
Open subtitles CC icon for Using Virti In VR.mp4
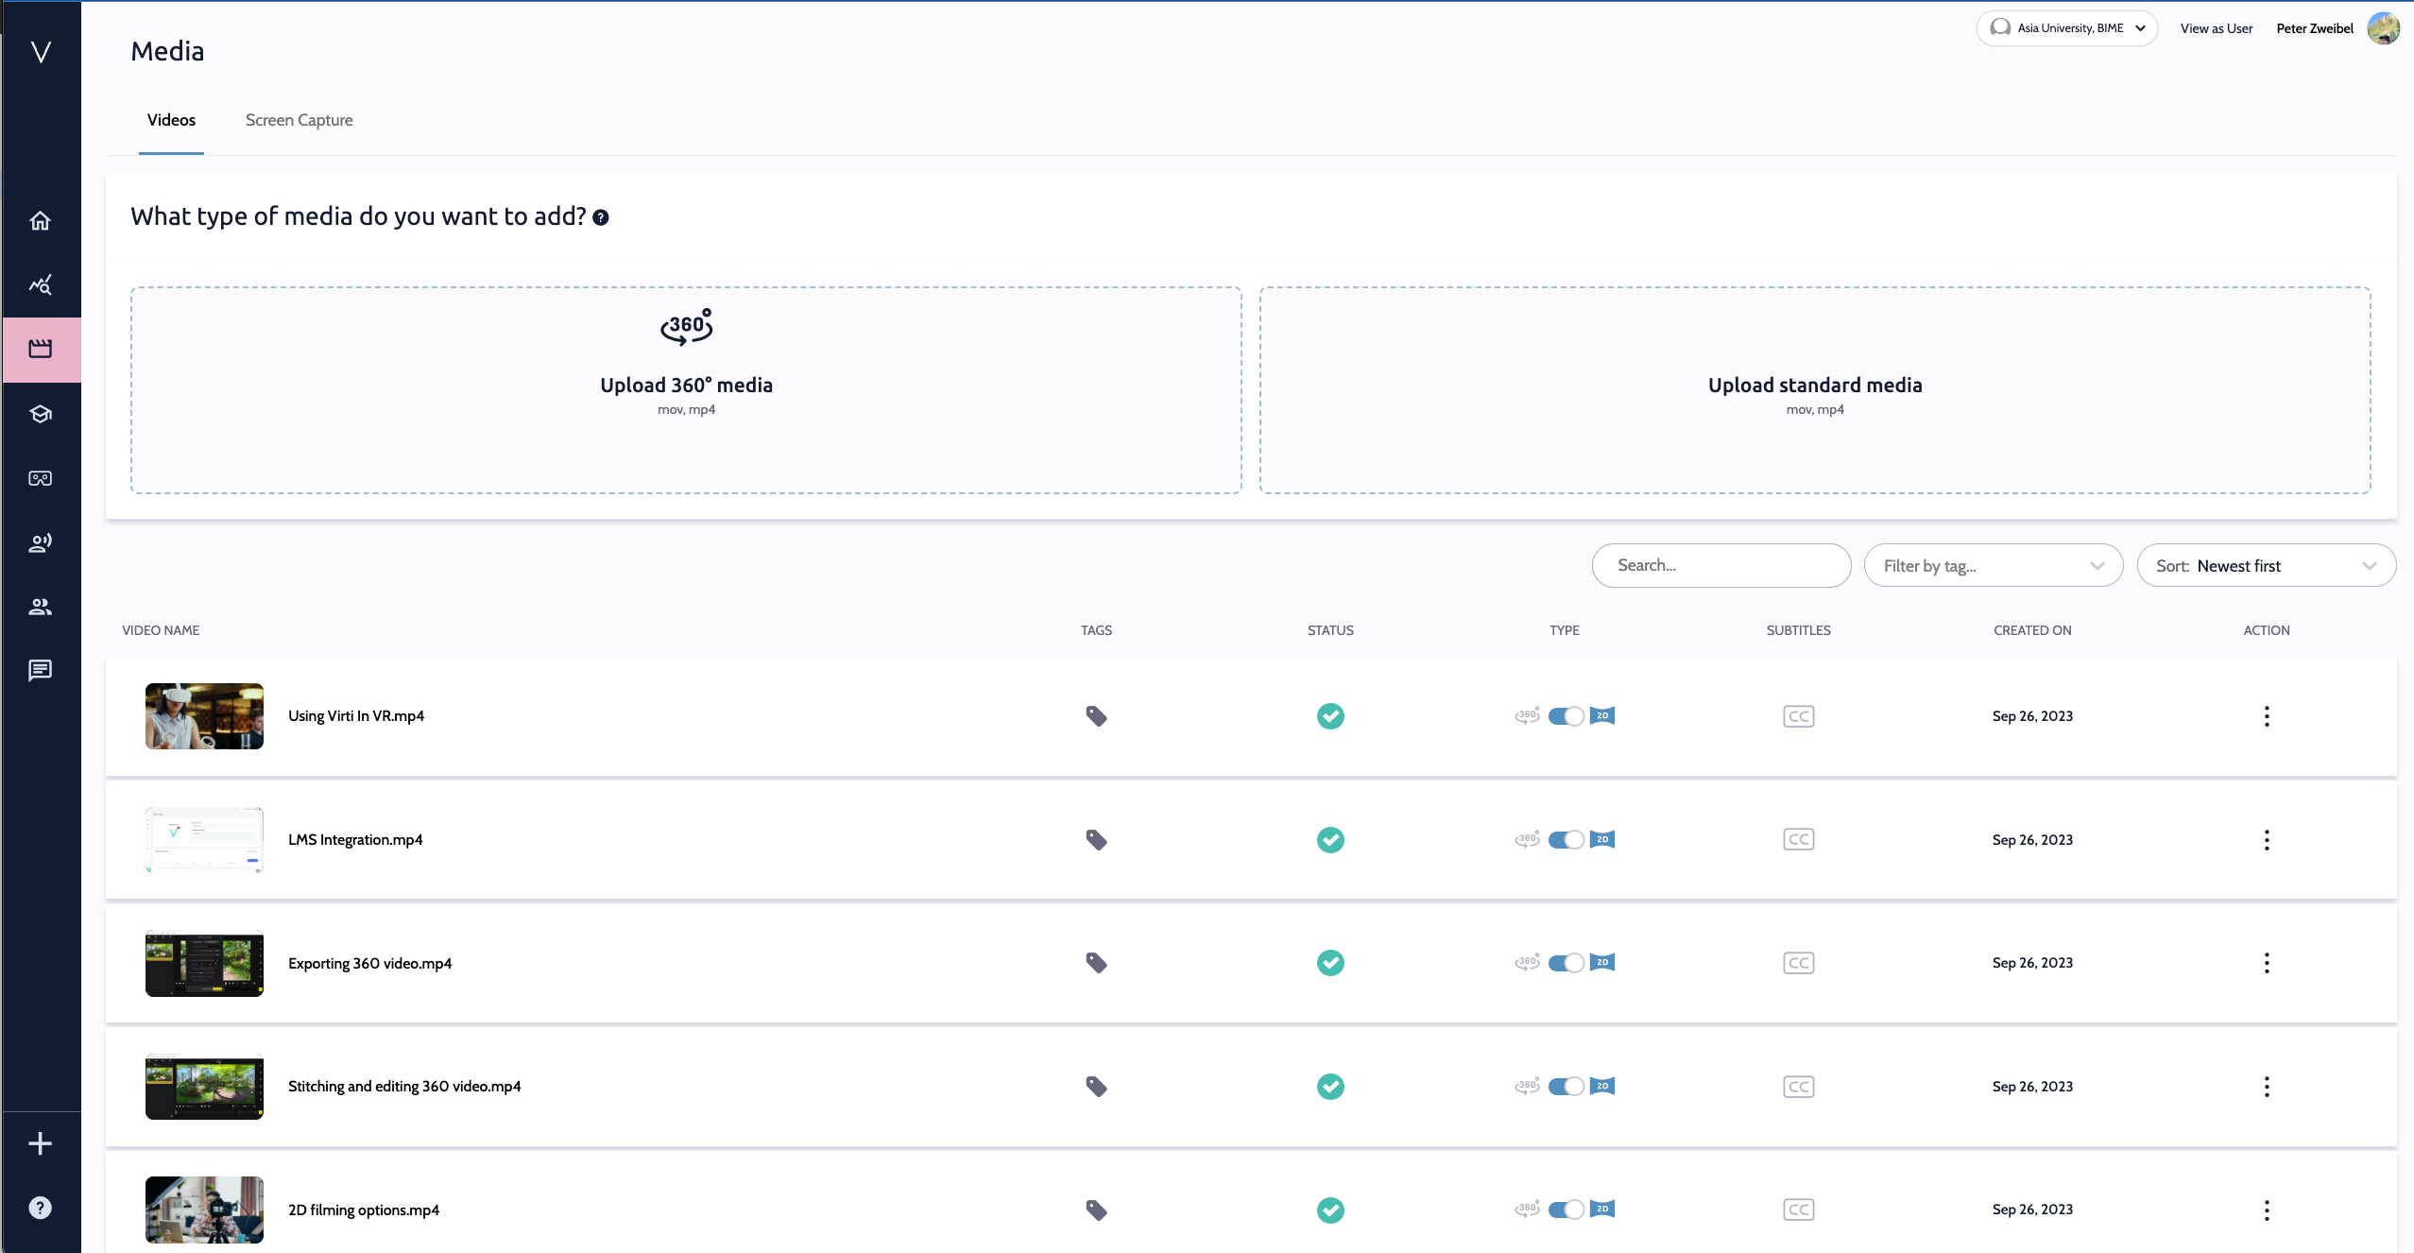[1798, 716]
